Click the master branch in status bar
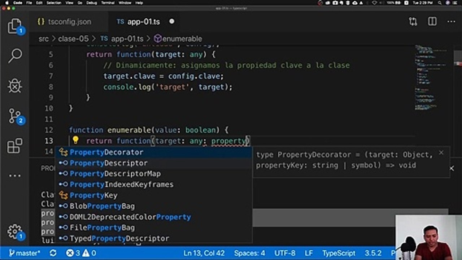 click(x=25, y=253)
